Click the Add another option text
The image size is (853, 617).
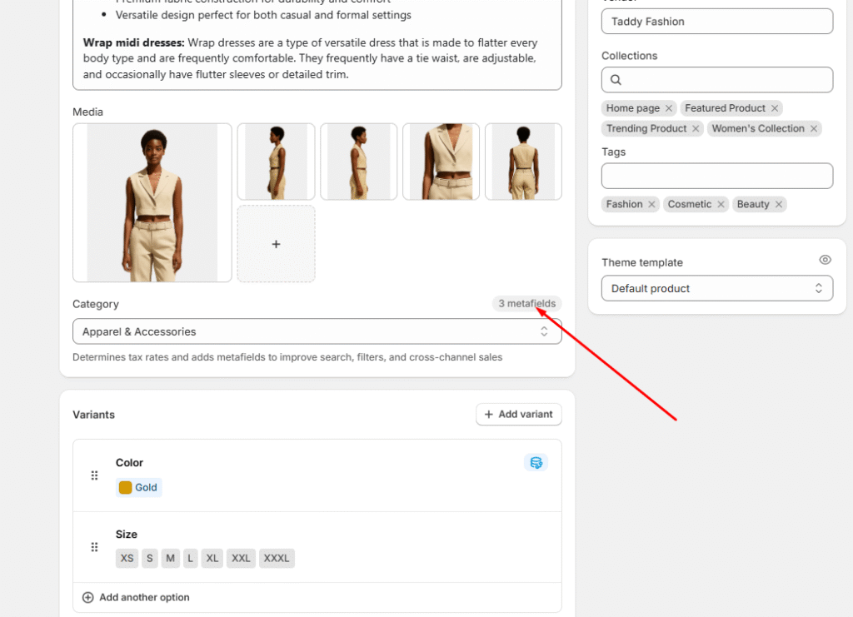tap(144, 597)
